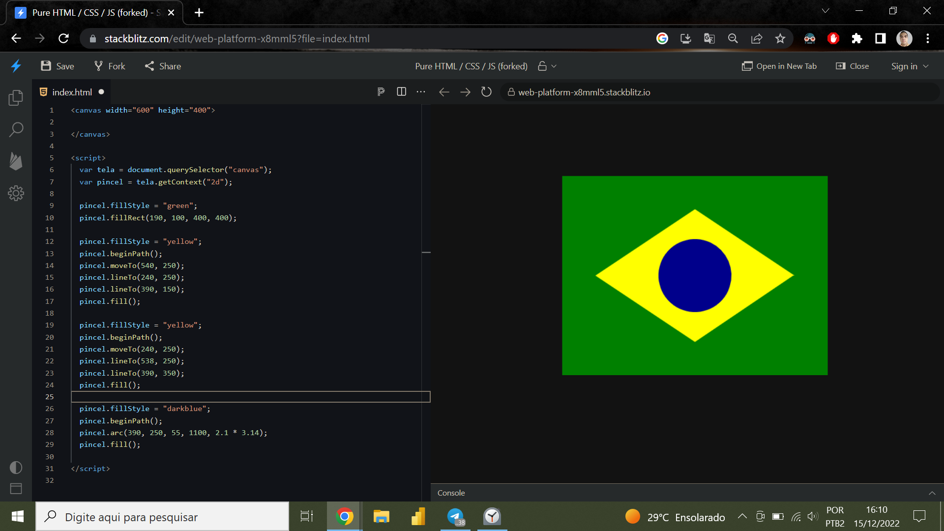
Task: Click the editor minimap scrollbar marker
Action: (426, 252)
